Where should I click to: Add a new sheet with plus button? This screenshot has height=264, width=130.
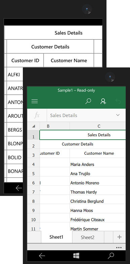coord(119,237)
